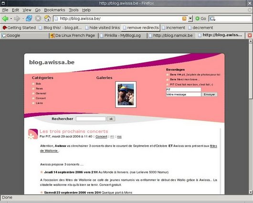Click the vertical scrollbar down arrow
This screenshot has width=253, height=203.
pyautogui.click(x=251, y=192)
